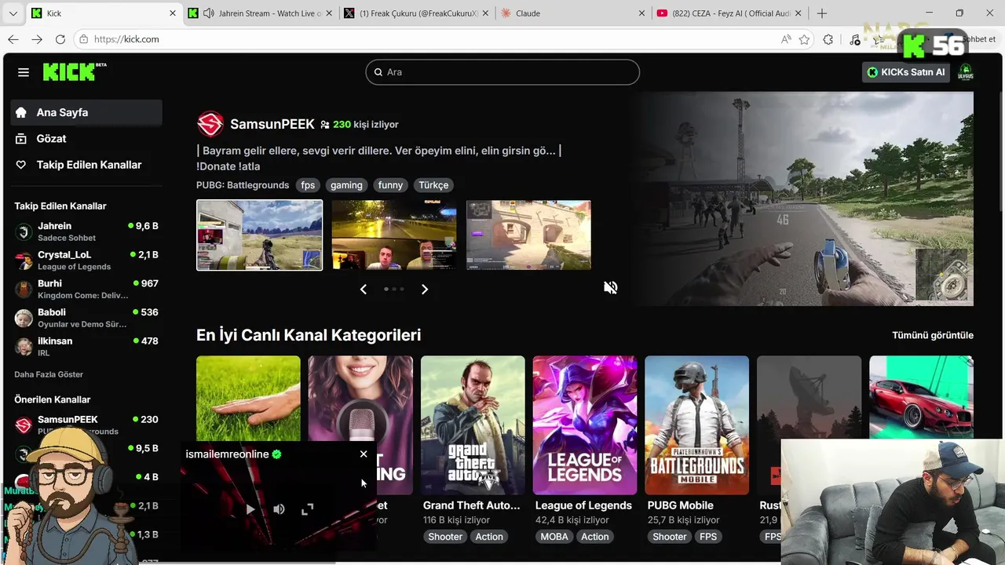
Task: Open the Kick hamburger menu
Action: coord(24,72)
